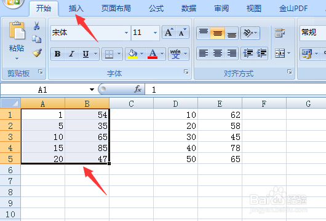This screenshot has width=326, height=221.
Task: Click the formula bar input
Action: pyautogui.click(x=236, y=90)
